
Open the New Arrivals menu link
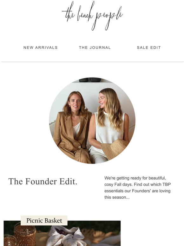(x=41, y=48)
